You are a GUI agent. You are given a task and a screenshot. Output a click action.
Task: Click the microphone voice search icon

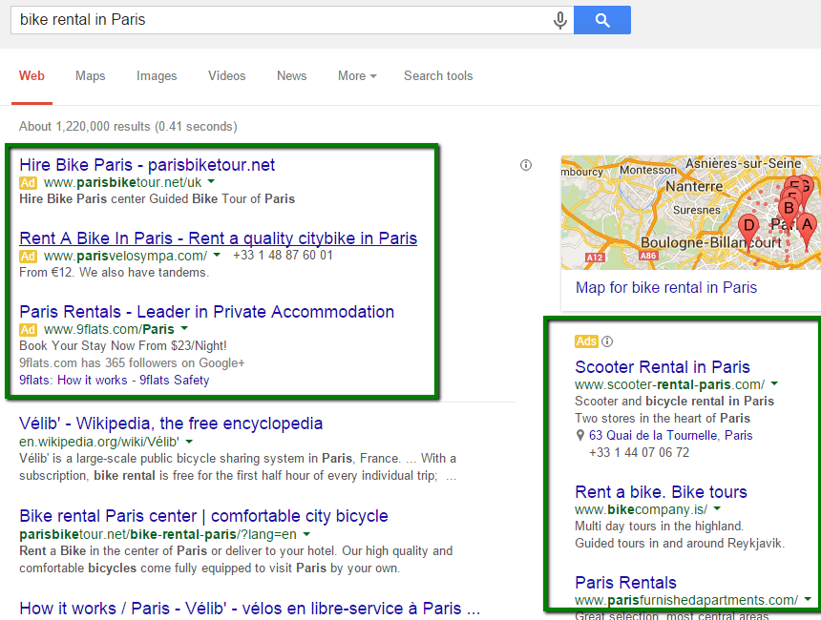point(559,20)
